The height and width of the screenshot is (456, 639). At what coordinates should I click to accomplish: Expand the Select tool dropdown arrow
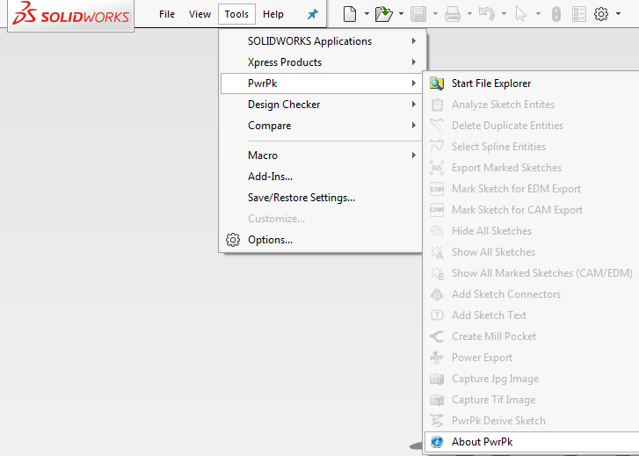538,14
